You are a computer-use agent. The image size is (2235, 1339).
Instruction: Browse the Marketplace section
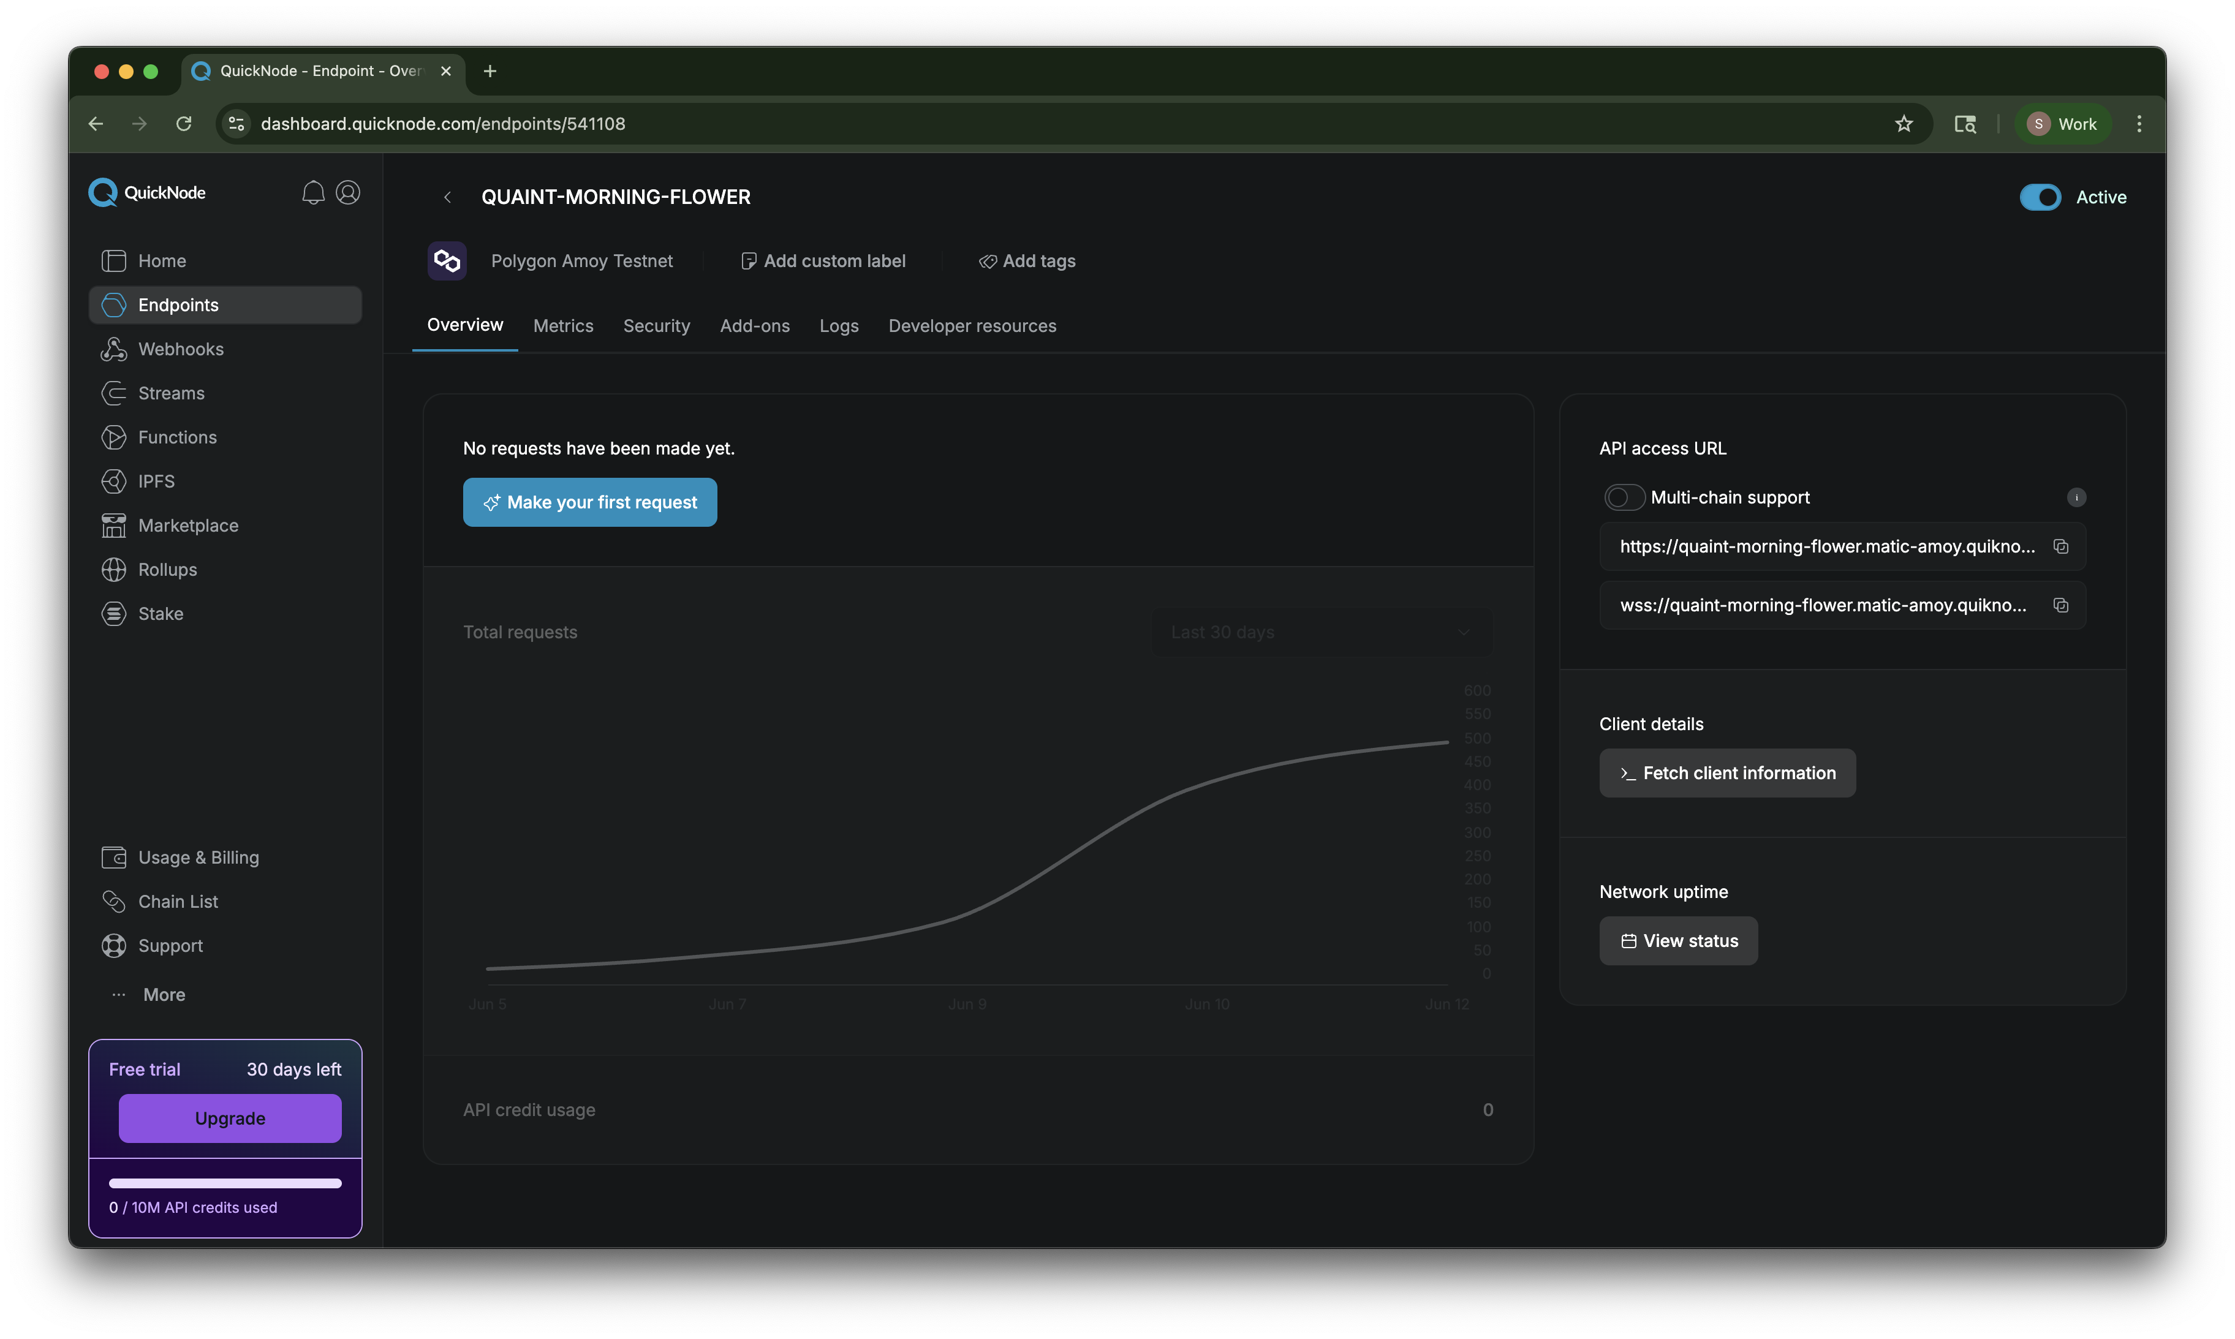pyautogui.click(x=187, y=524)
